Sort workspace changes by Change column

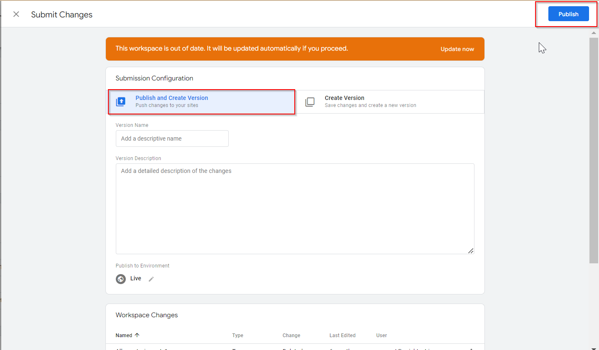tap(291, 335)
